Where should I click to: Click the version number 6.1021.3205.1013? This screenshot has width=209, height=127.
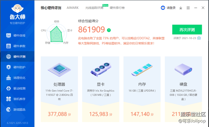click(x=17, y=123)
